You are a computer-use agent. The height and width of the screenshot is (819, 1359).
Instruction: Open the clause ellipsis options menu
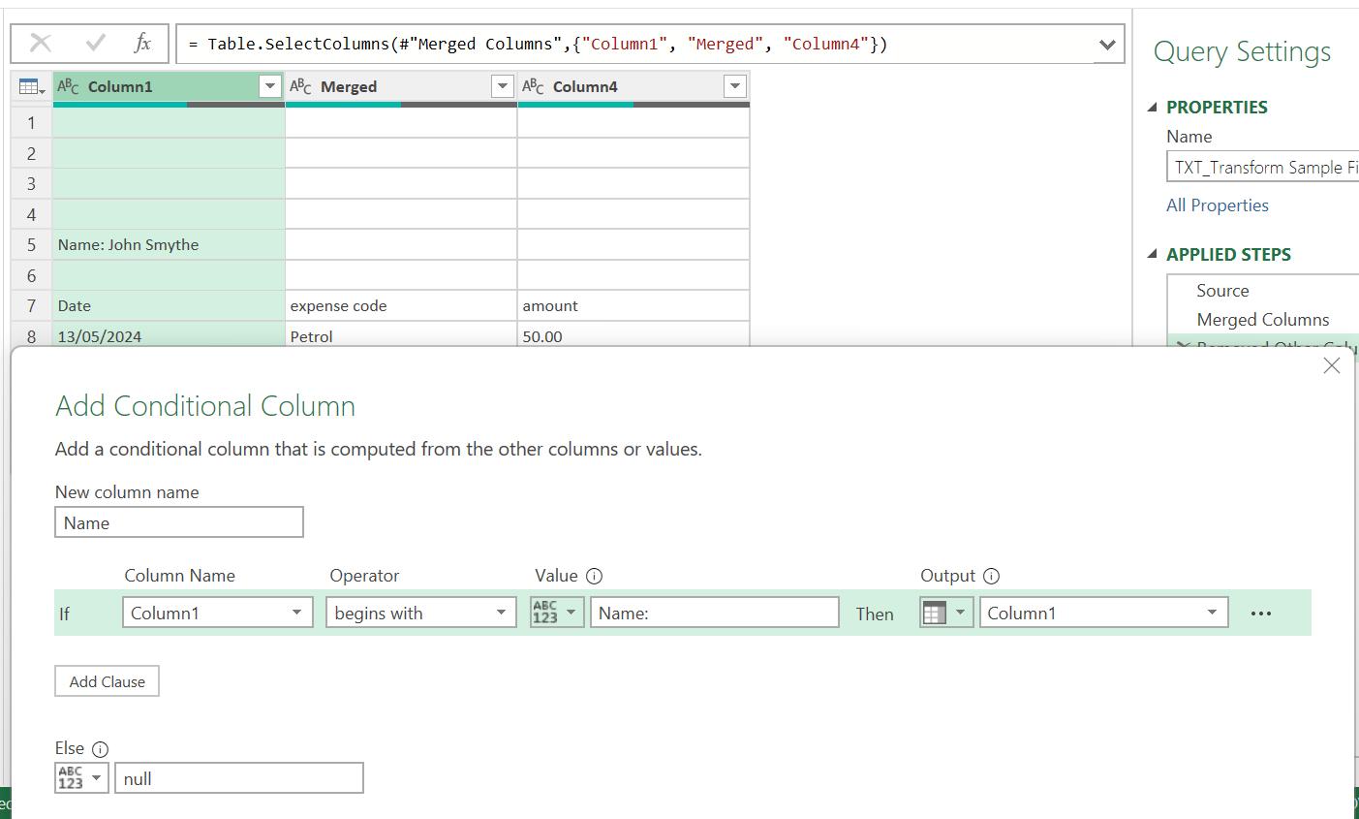1260,614
